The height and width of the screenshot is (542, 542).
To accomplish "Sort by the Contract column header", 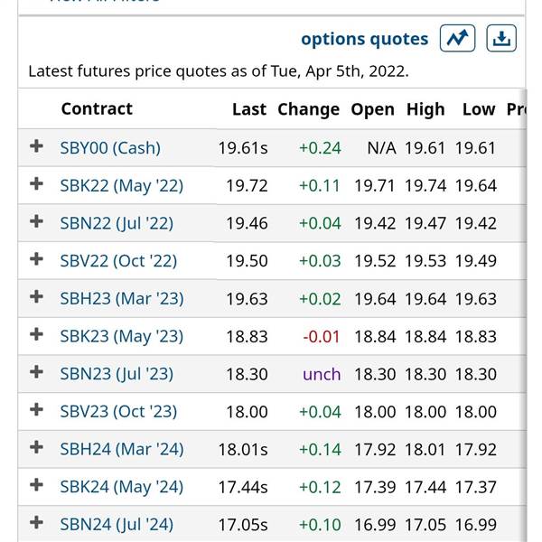I will pyautogui.click(x=97, y=109).
